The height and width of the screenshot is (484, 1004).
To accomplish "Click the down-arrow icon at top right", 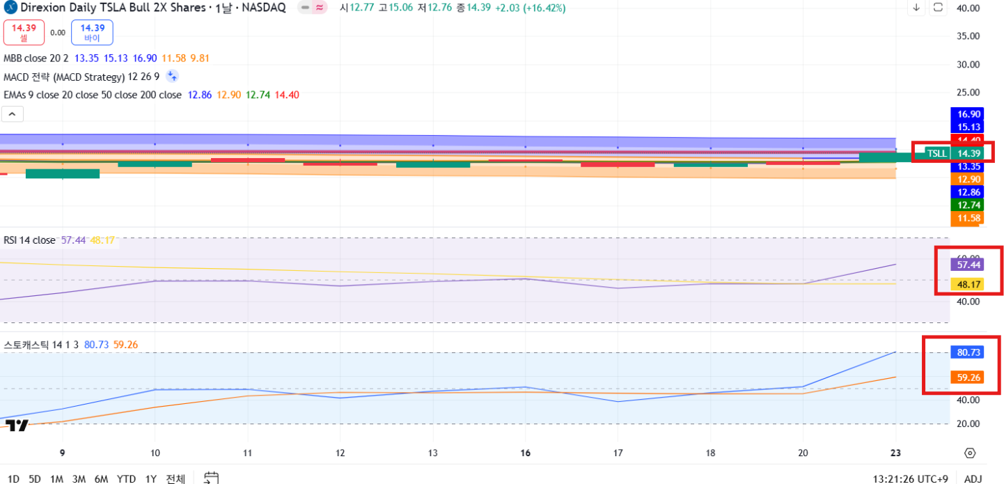I will 916,8.
